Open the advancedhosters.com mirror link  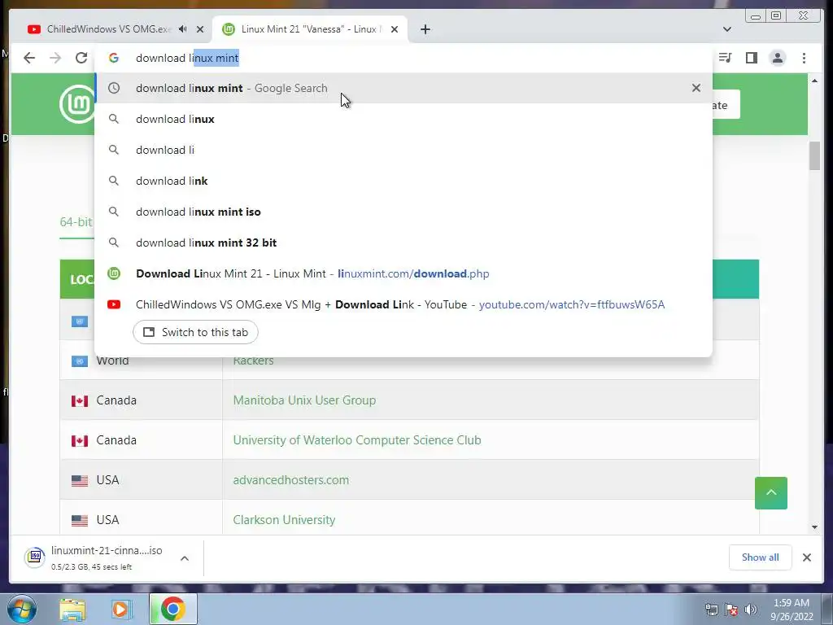point(291,480)
